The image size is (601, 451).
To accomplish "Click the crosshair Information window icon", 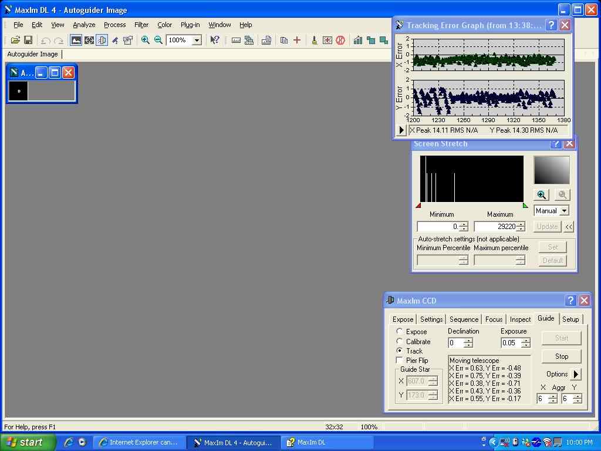I will click(x=89, y=40).
